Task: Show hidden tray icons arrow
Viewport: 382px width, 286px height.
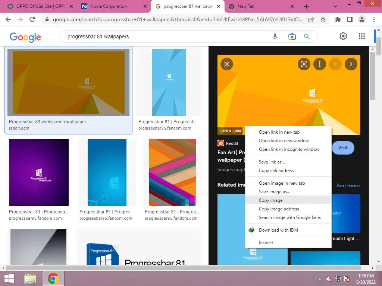Action: click(320, 279)
